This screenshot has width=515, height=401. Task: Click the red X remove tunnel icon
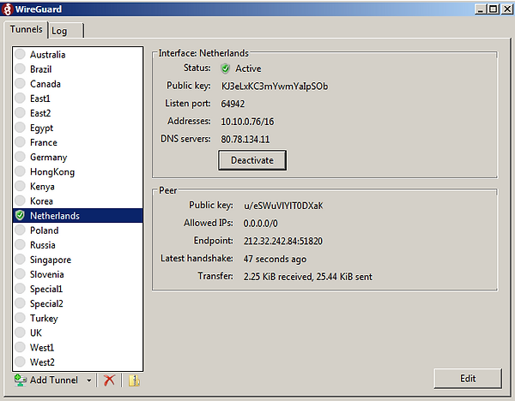pyautogui.click(x=109, y=380)
